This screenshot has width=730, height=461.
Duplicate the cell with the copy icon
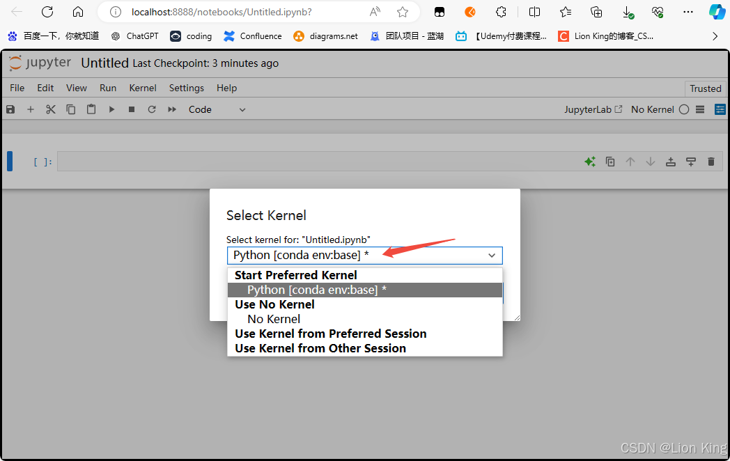pos(610,162)
